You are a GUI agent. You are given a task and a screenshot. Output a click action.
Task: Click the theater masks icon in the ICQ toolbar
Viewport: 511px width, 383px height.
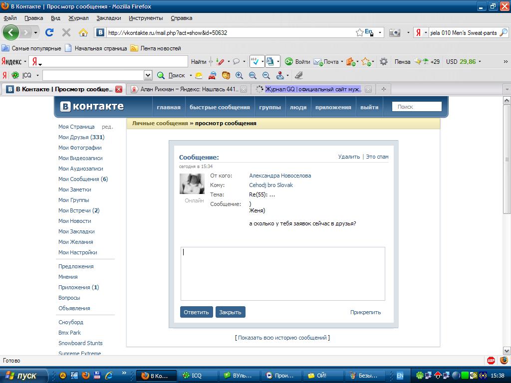226,76
